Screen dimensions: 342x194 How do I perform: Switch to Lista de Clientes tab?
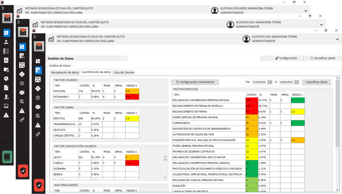click(x=124, y=72)
